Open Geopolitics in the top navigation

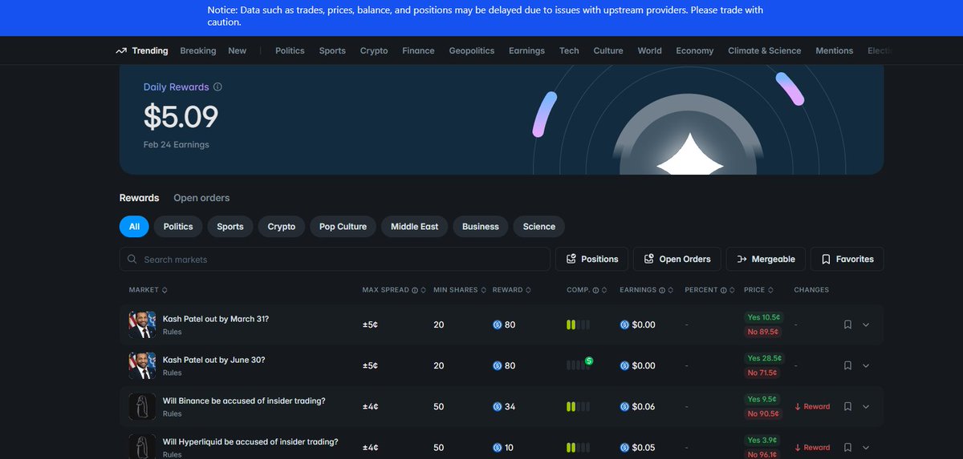coord(472,50)
